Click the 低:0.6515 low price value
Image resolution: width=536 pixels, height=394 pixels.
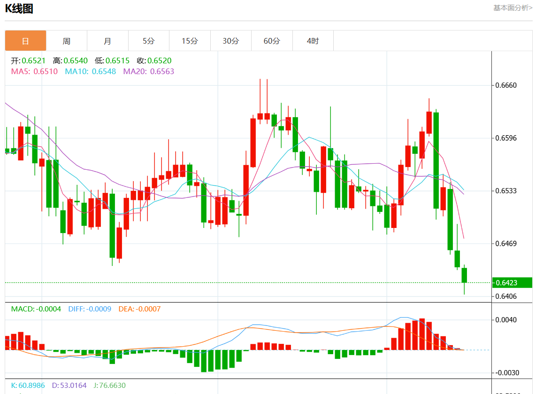click(x=112, y=61)
